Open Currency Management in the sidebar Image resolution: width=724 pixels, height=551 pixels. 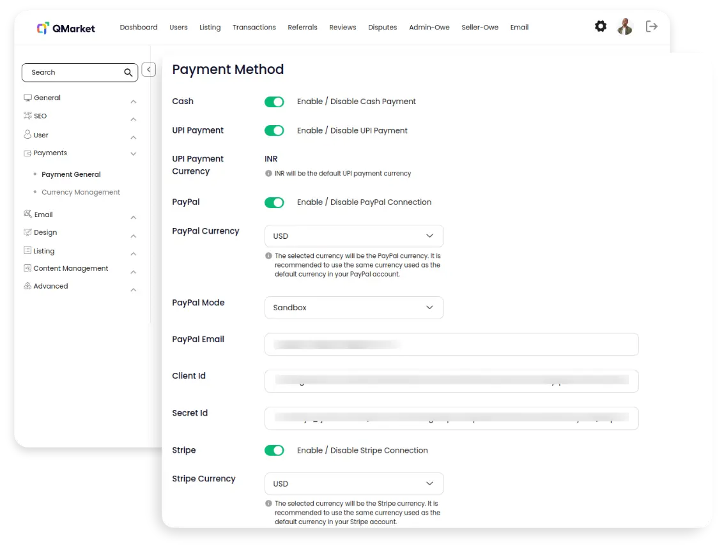(x=81, y=192)
